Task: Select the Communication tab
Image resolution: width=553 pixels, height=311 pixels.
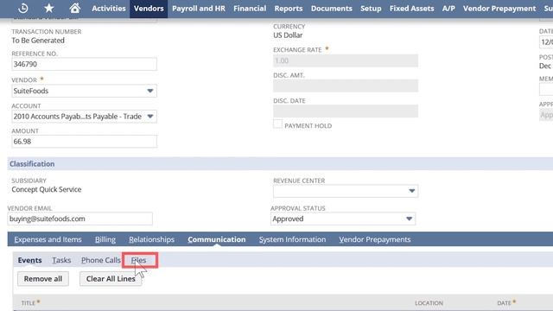Action: tap(217, 239)
